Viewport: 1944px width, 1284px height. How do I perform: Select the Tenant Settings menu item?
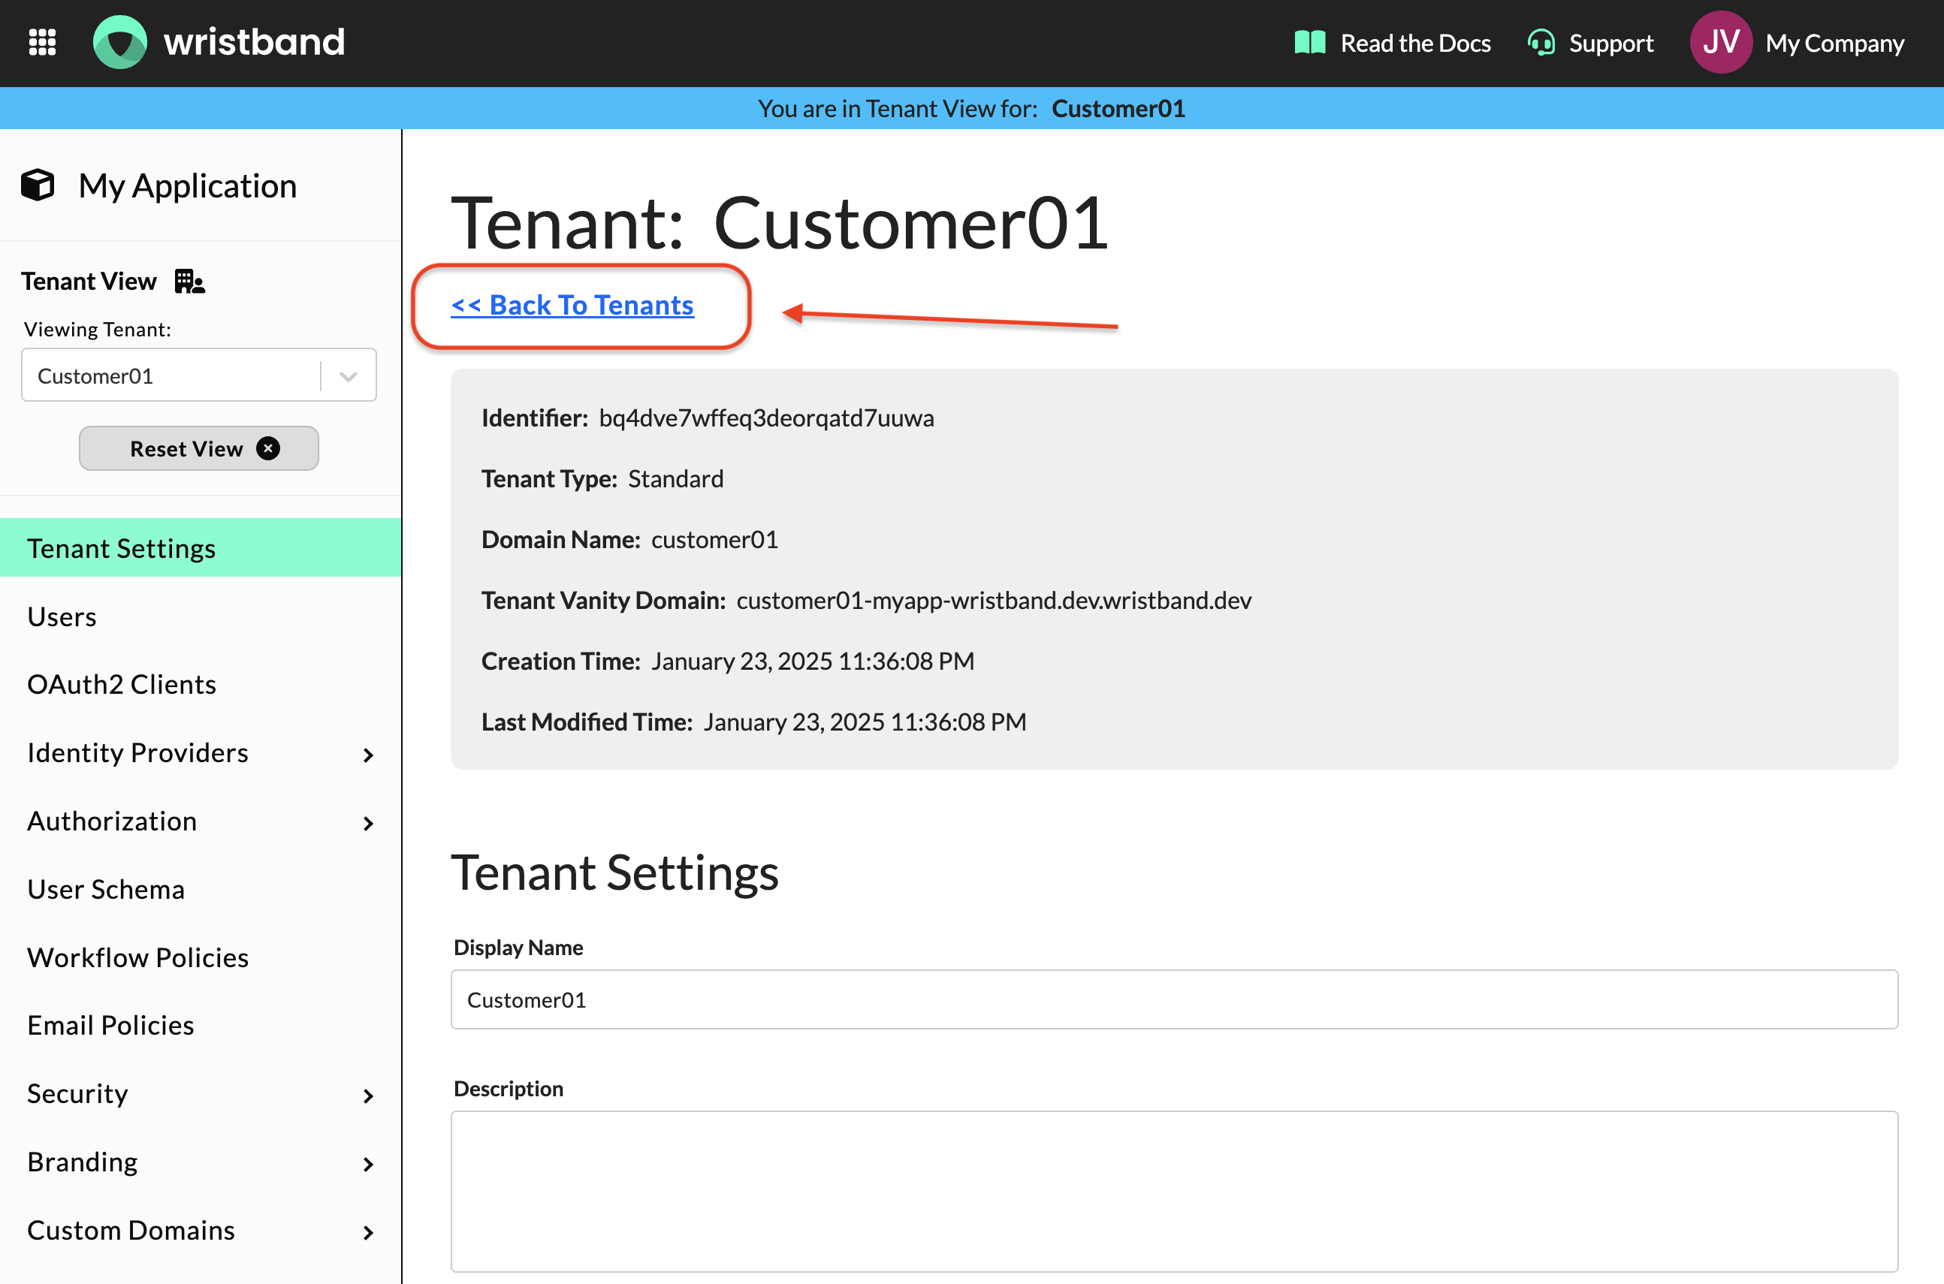tap(201, 548)
